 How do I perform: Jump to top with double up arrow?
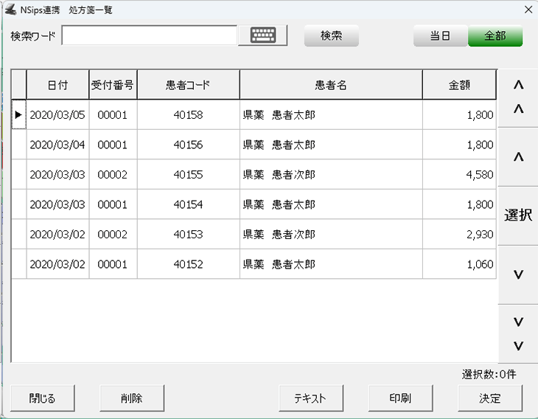coord(517,97)
